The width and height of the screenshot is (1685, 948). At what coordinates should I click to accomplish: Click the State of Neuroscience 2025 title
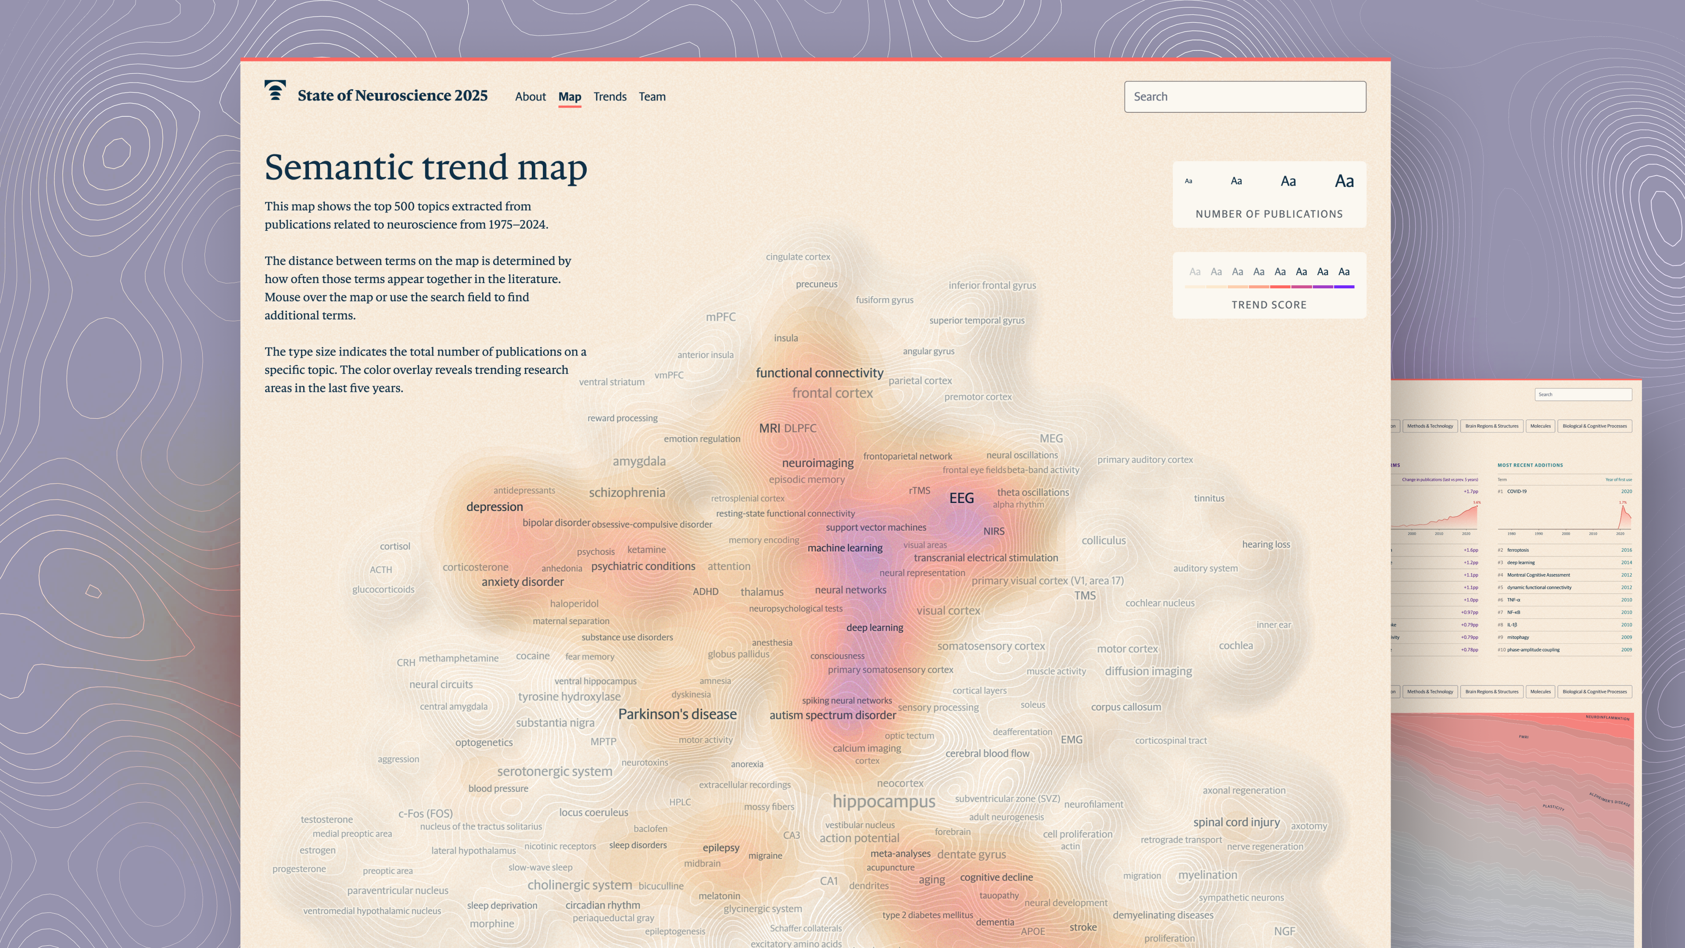[392, 96]
